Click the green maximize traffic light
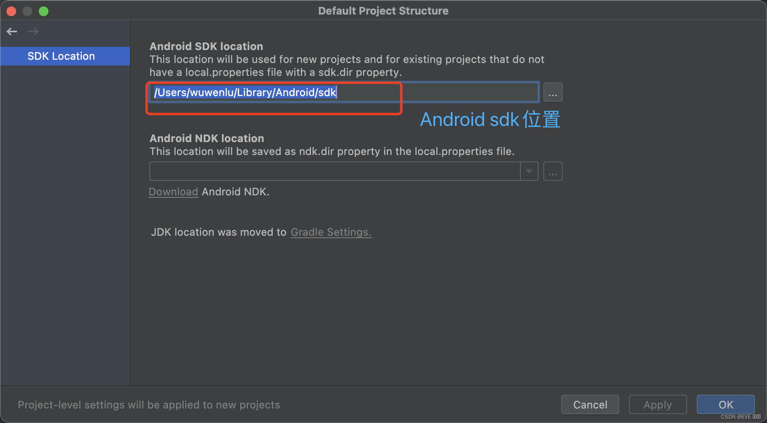767x423 pixels. [44, 11]
